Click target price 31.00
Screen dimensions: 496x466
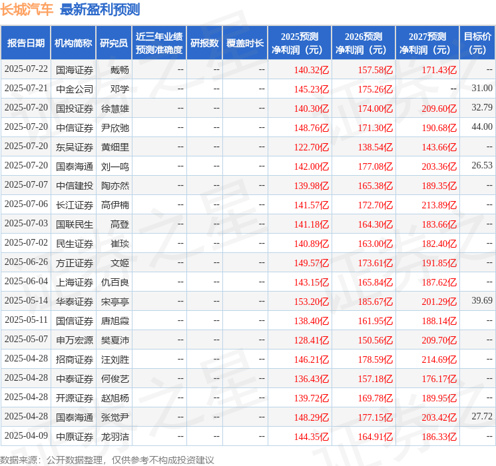pyautogui.click(x=482, y=89)
